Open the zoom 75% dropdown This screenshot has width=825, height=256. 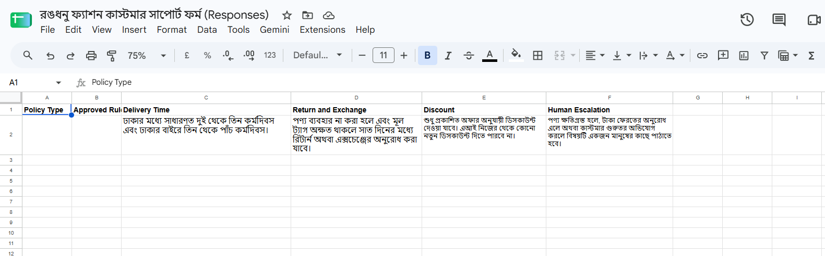[147, 55]
